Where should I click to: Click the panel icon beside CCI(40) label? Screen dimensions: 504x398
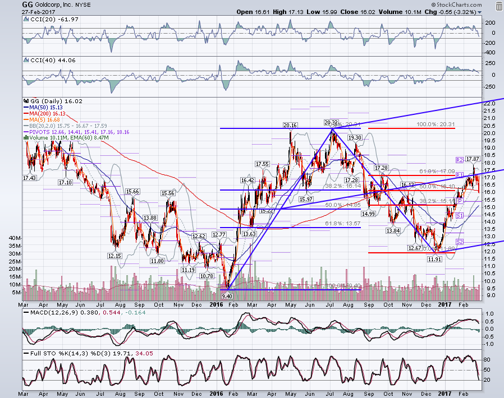click(26, 60)
